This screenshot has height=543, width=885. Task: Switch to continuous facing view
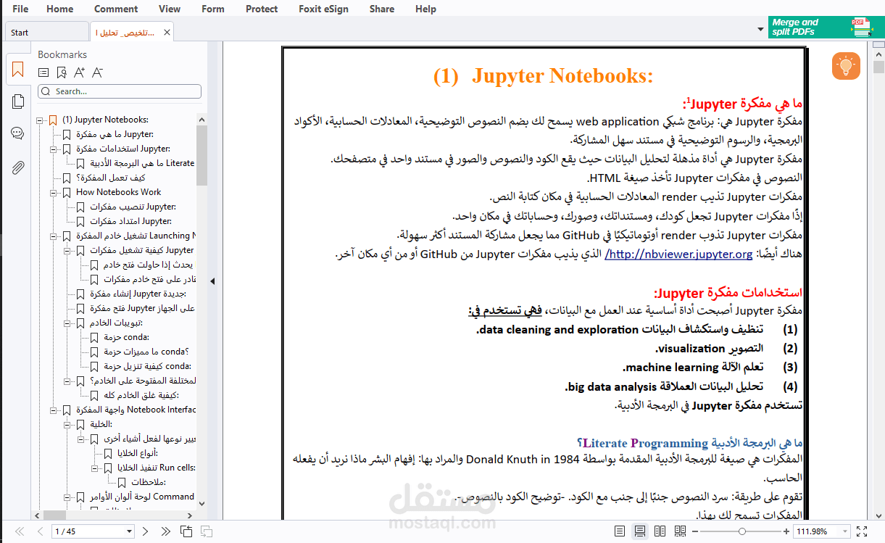[680, 531]
